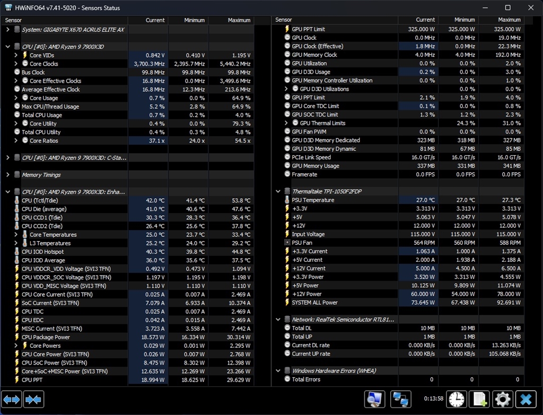Image resolution: width=543 pixels, height=415 pixels.
Task: Select the SoC Current (SVI3 TFN) row
Action: click(x=127, y=303)
